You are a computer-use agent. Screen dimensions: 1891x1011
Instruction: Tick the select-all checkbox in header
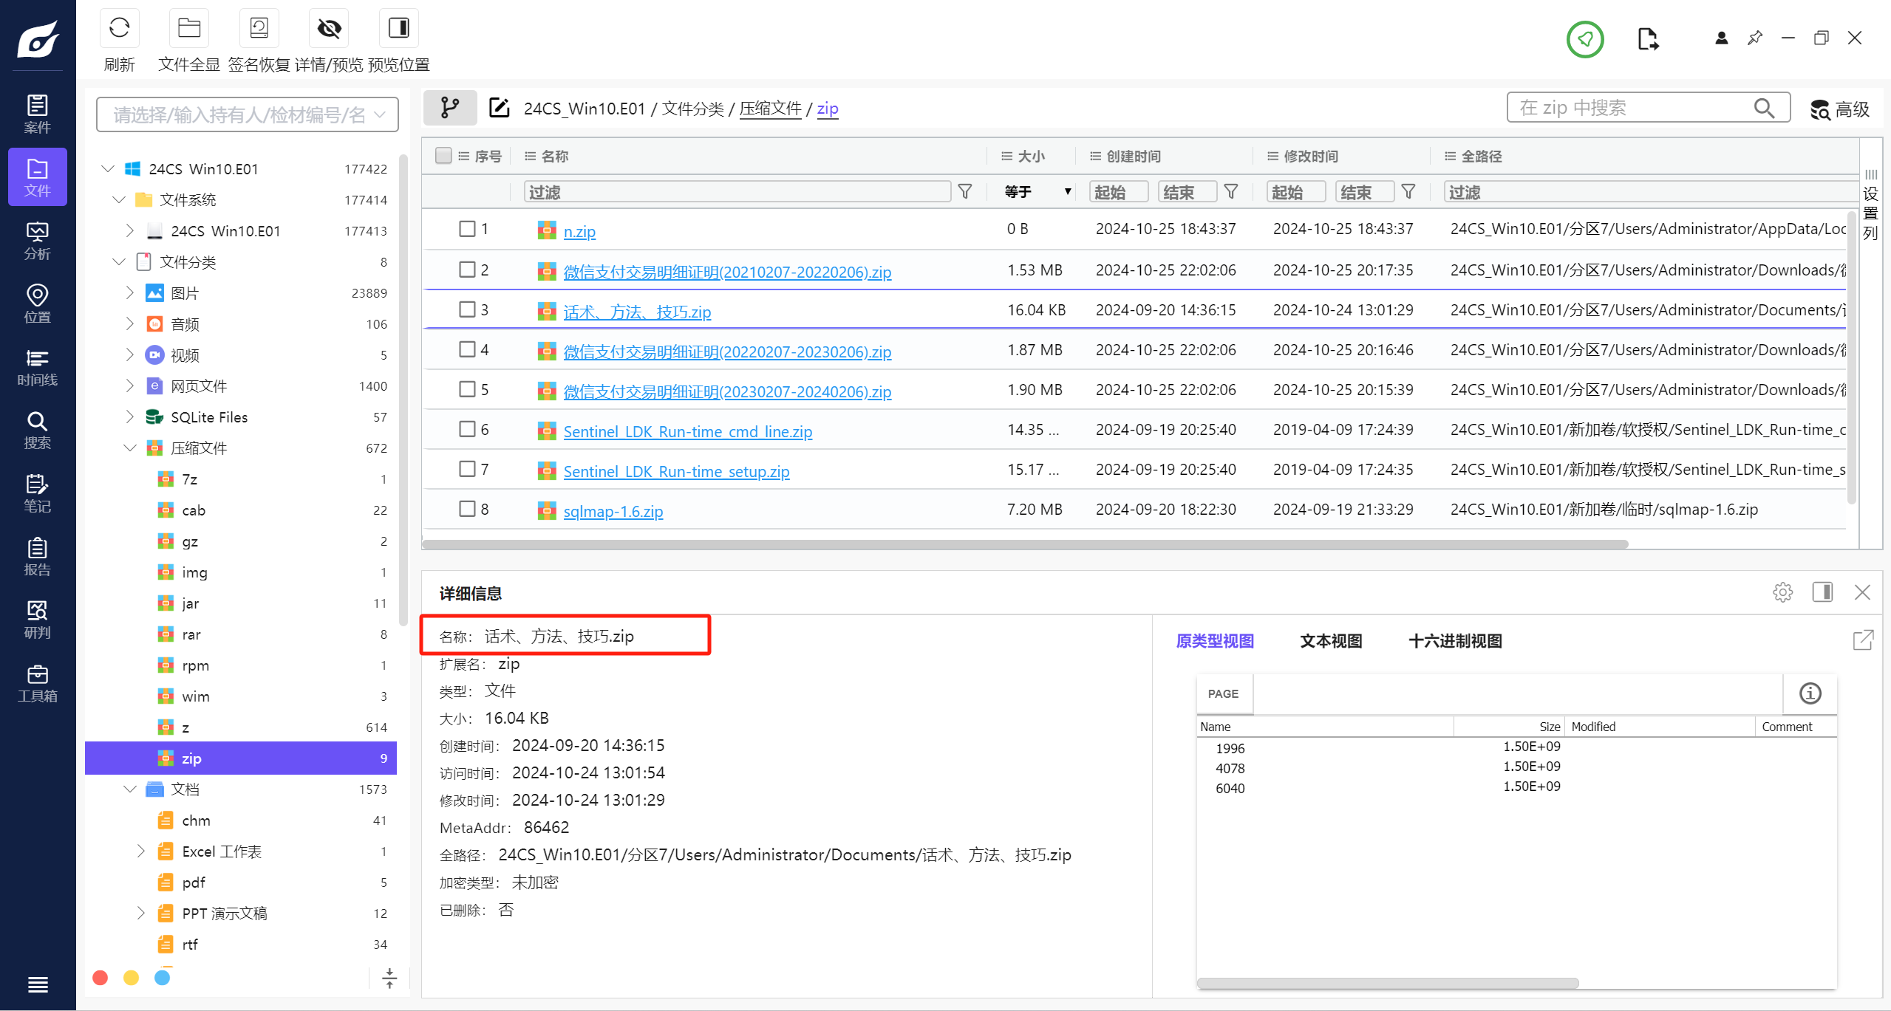443,156
